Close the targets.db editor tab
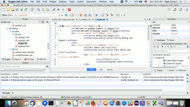This screenshot has width=190, height=107. (x=107, y=20)
